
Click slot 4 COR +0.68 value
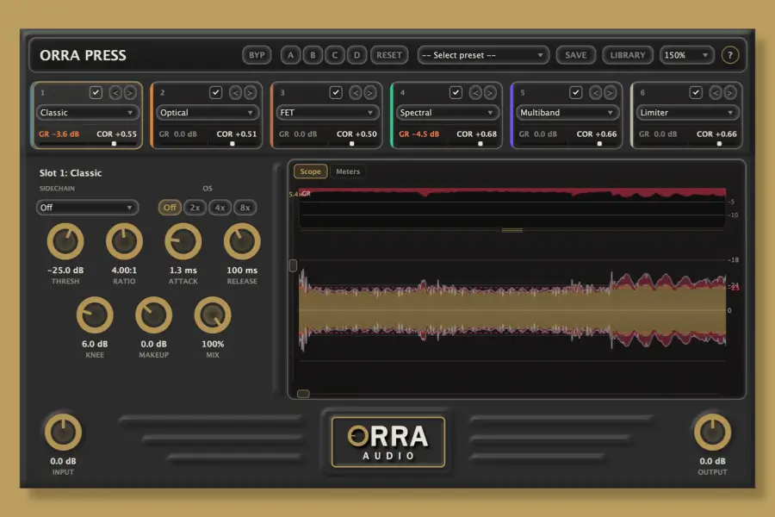[x=476, y=134]
